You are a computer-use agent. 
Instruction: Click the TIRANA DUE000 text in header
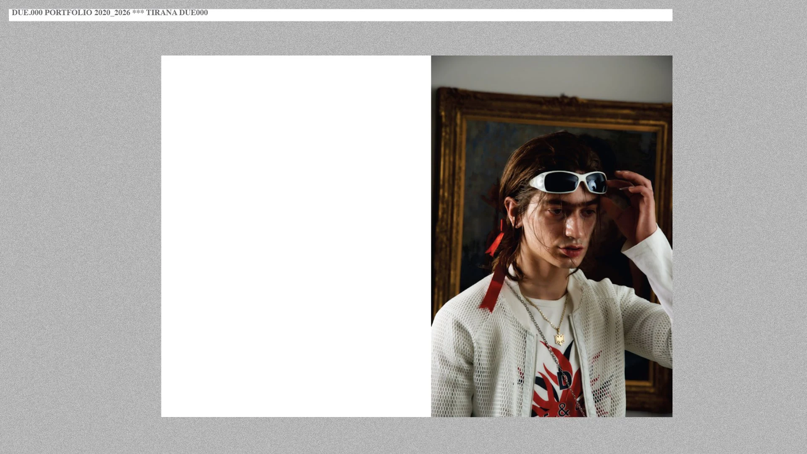coord(177,13)
